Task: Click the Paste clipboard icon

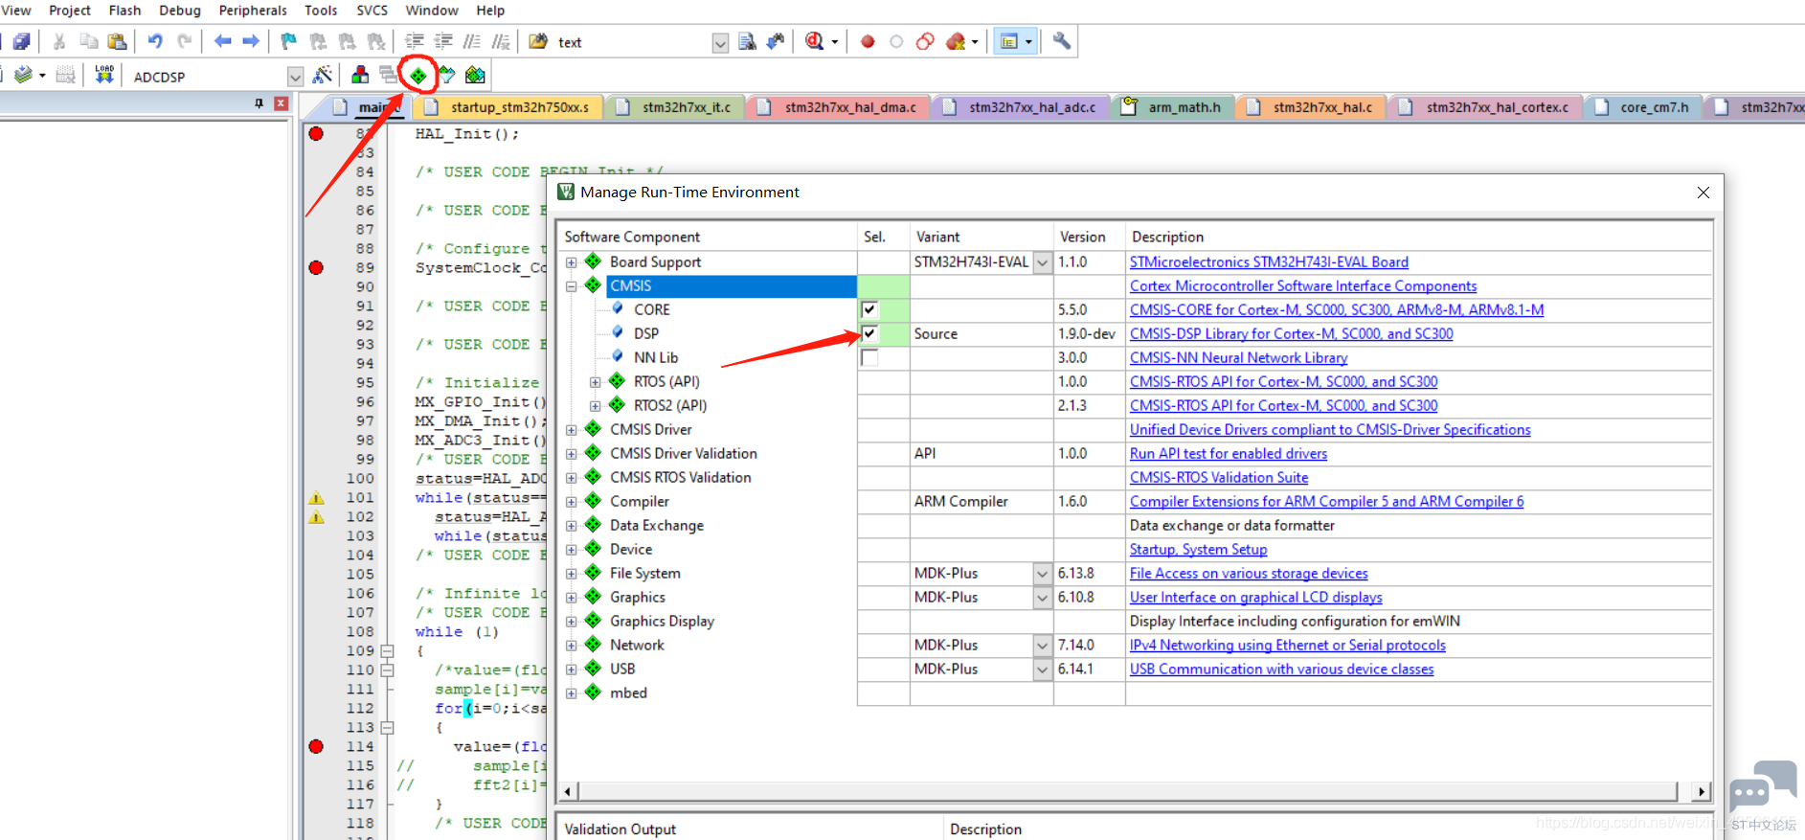Action: [117, 41]
